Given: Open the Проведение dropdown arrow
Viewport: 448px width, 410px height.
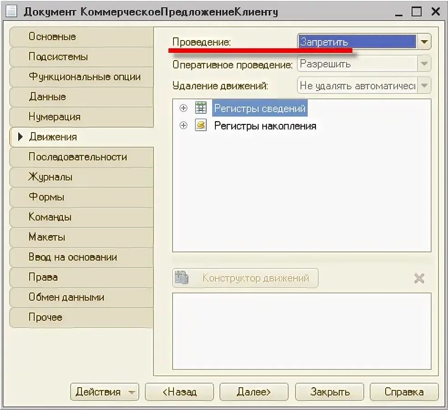Looking at the screenshot, I should 424,42.
